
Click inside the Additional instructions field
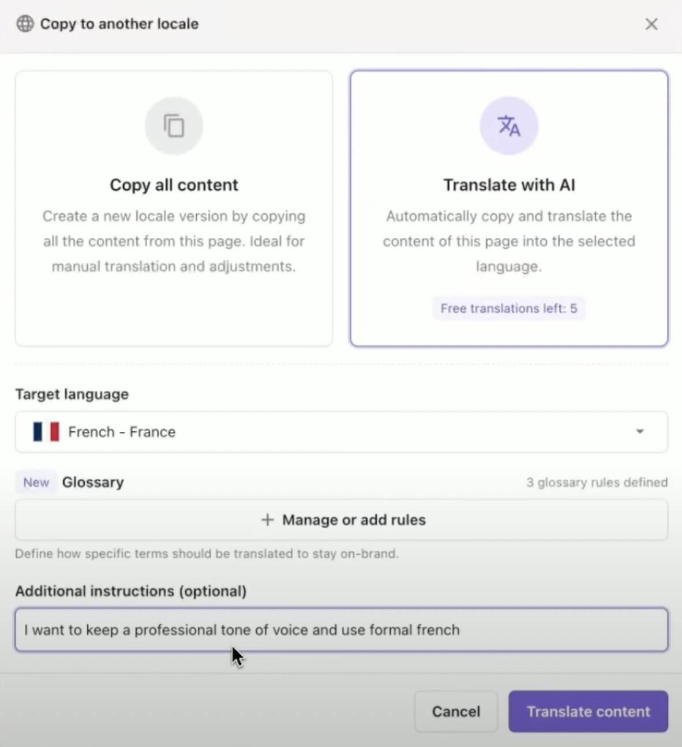pyautogui.click(x=341, y=630)
